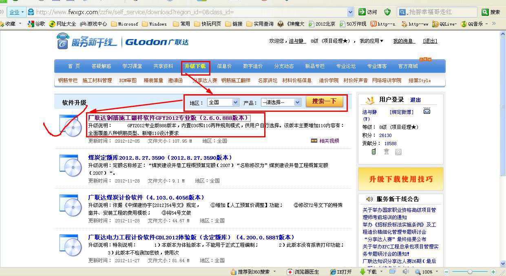Viewport: 506px width, 276px height.
Task: Open the 答疑解惑 navigation tab
Action: (102, 66)
